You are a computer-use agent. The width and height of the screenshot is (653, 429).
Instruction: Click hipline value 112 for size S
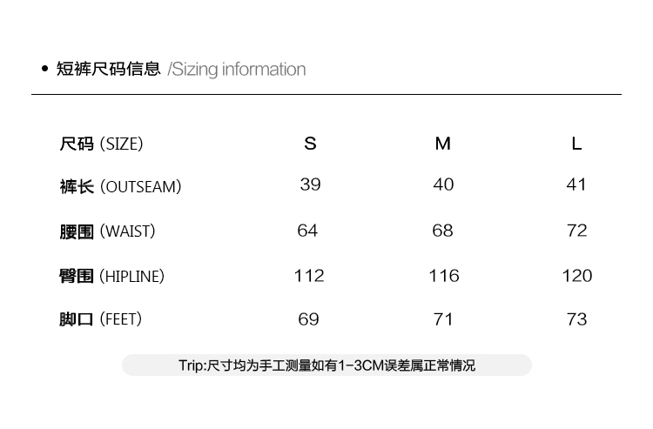coord(309,276)
